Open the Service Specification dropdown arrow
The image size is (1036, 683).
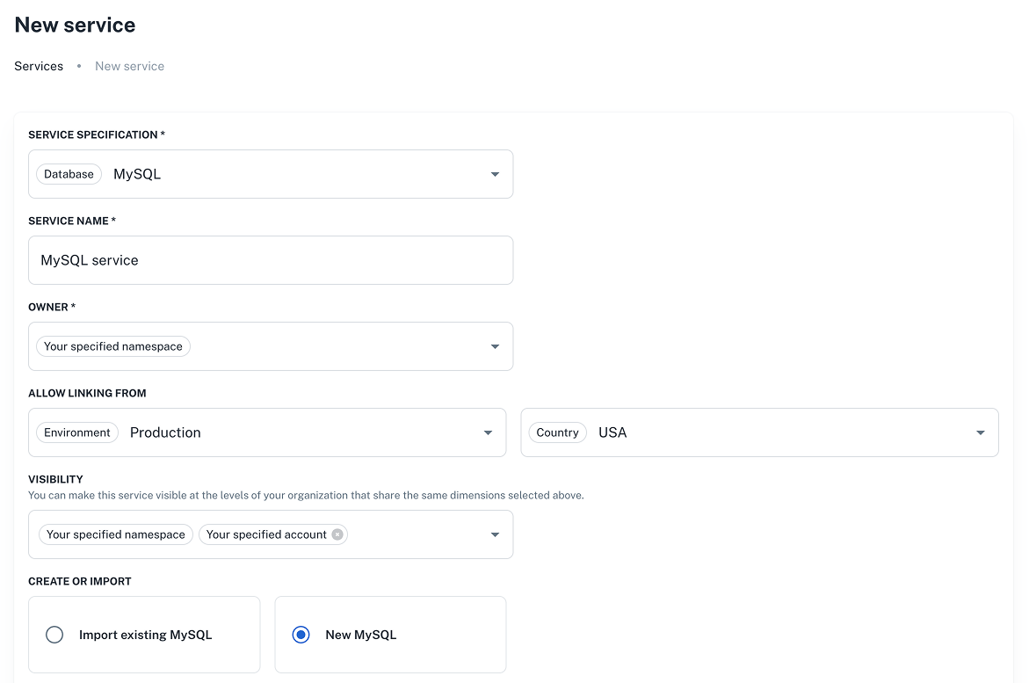click(495, 174)
